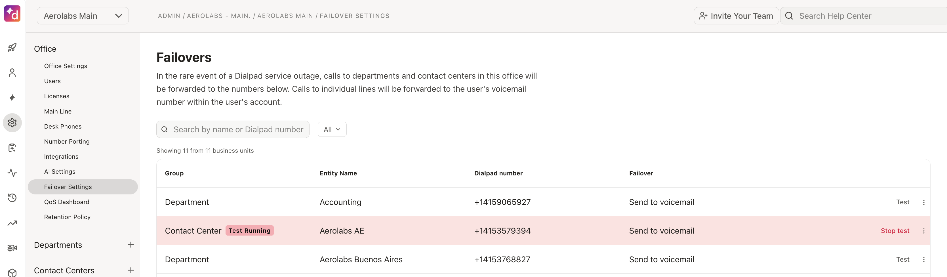The image size is (947, 277).
Task: Add a new contact center with plus icon
Action: click(131, 270)
